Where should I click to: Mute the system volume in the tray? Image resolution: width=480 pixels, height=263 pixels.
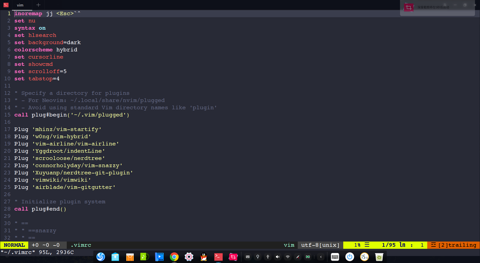click(x=277, y=257)
